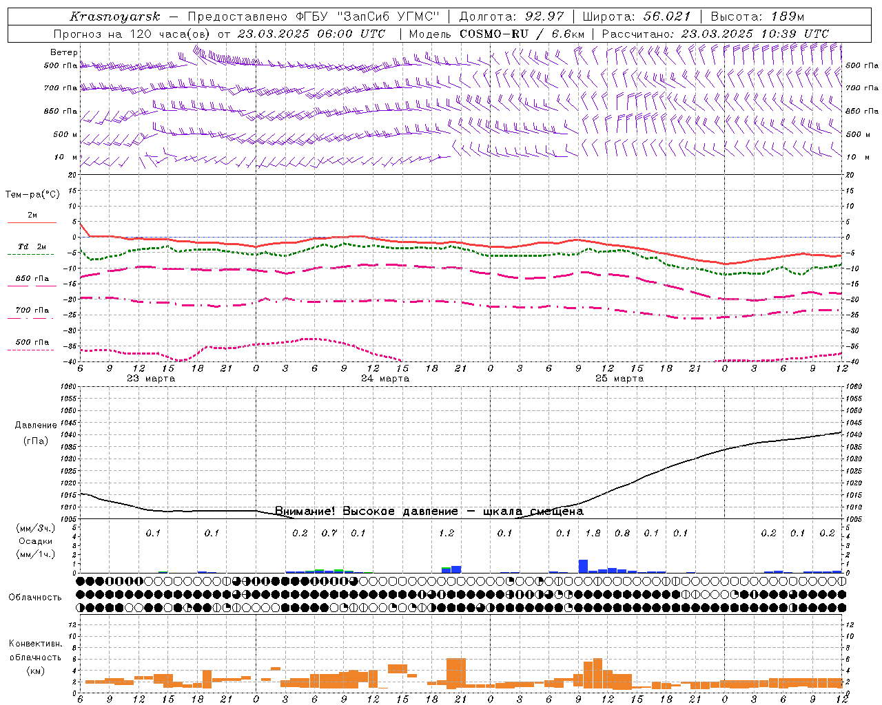882x705 pixels.
Task: Click the '(мм/1ч.)' unit label
Action: (36, 554)
